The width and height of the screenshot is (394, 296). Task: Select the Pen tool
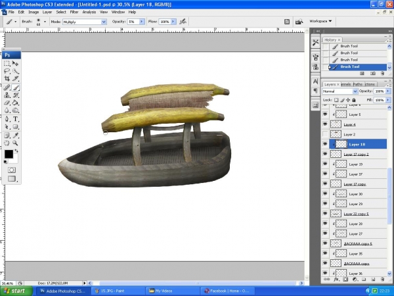coord(7,119)
